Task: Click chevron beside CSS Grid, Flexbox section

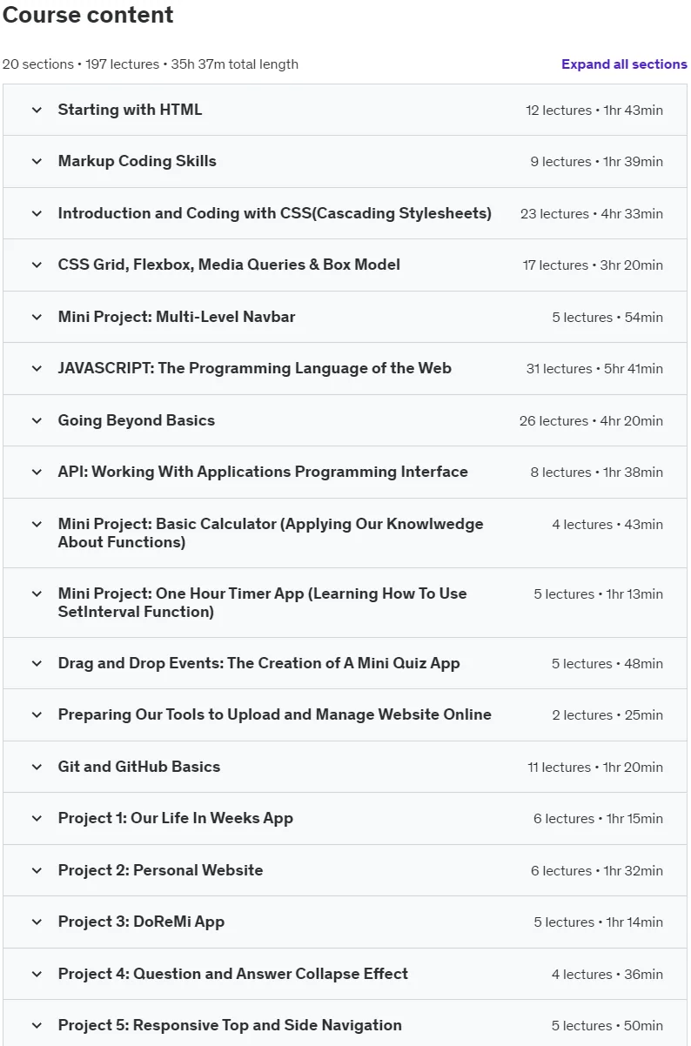Action: click(37, 265)
